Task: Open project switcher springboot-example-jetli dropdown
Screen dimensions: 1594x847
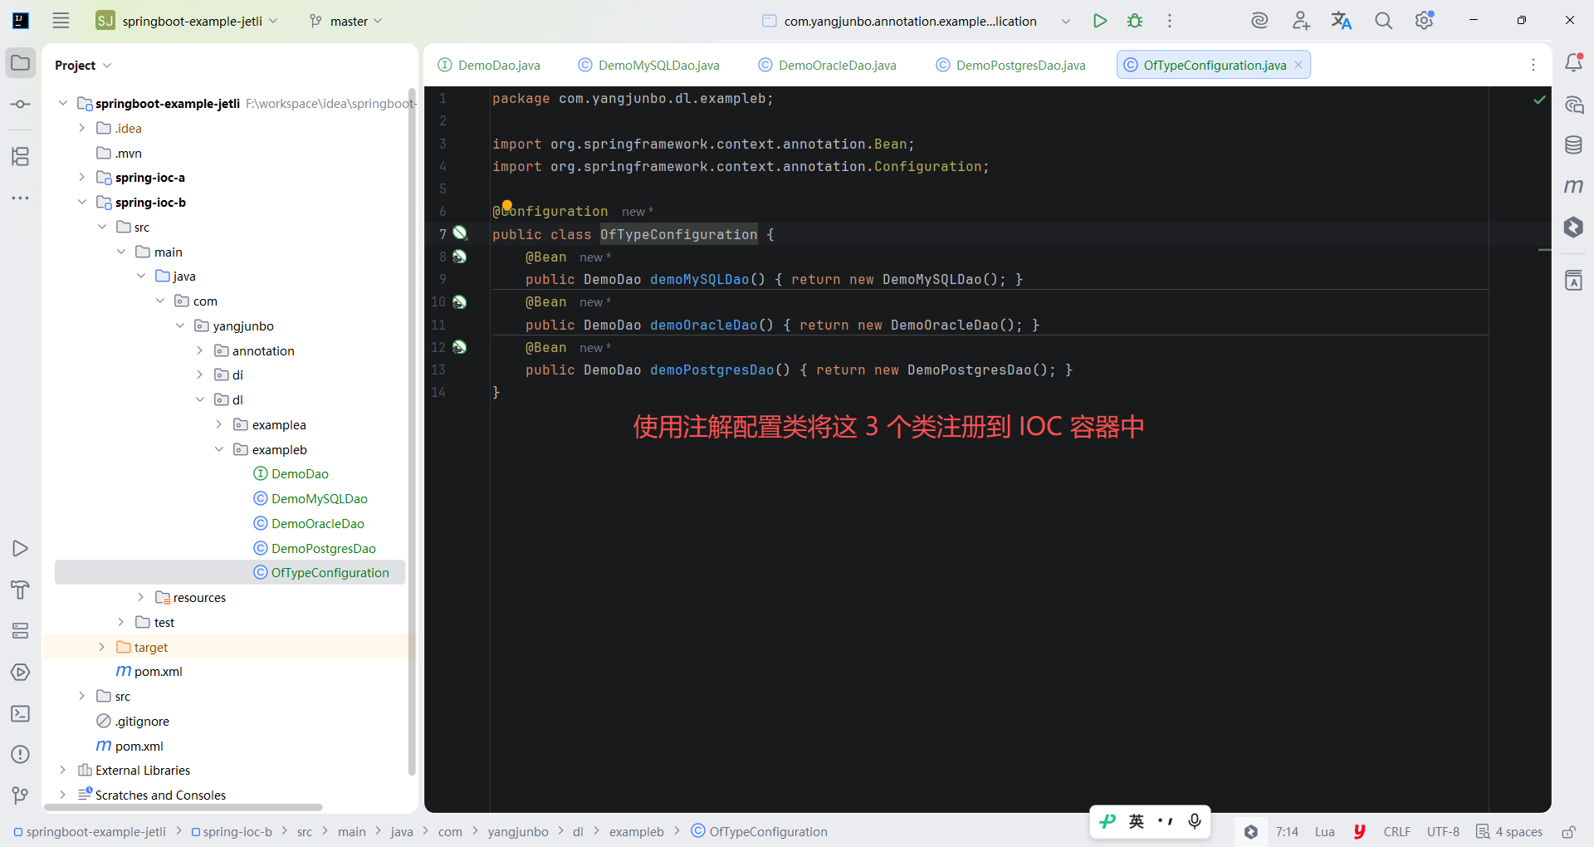Action: coord(187,21)
